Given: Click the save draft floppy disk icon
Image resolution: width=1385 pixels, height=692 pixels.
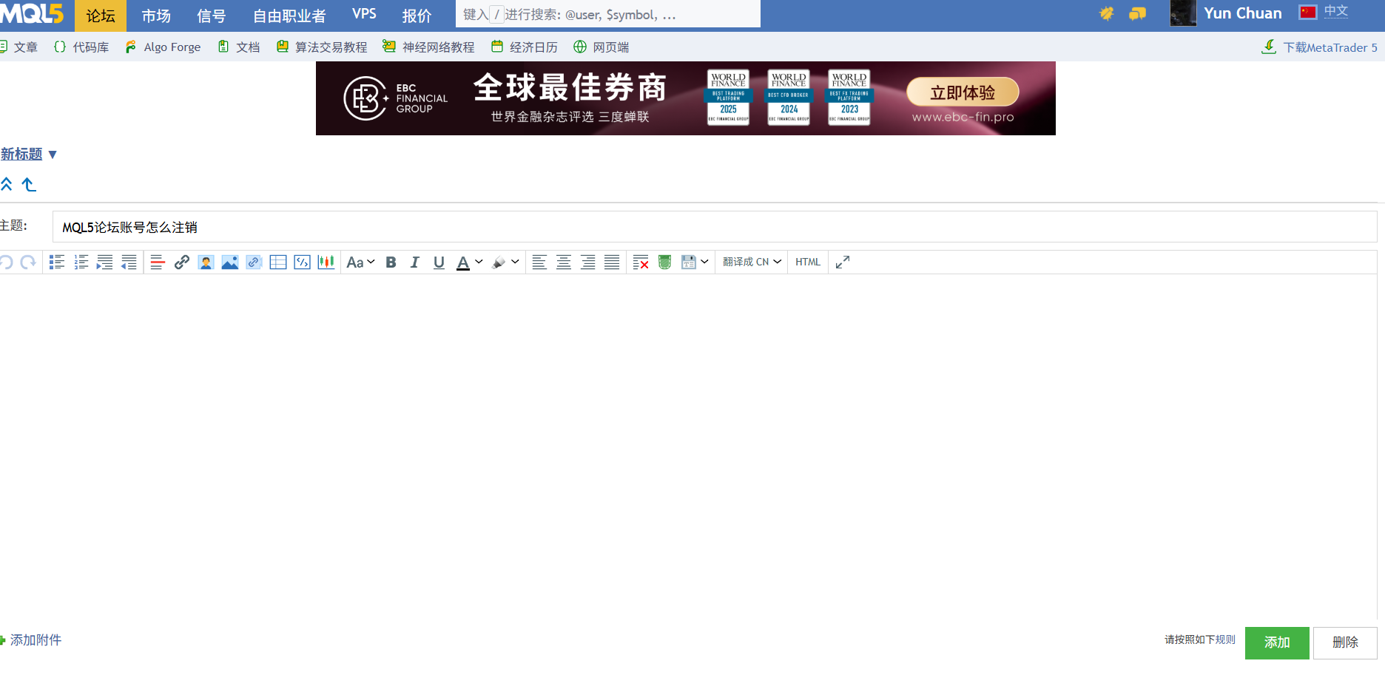Looking at the screenshot, I should [688, 262].
